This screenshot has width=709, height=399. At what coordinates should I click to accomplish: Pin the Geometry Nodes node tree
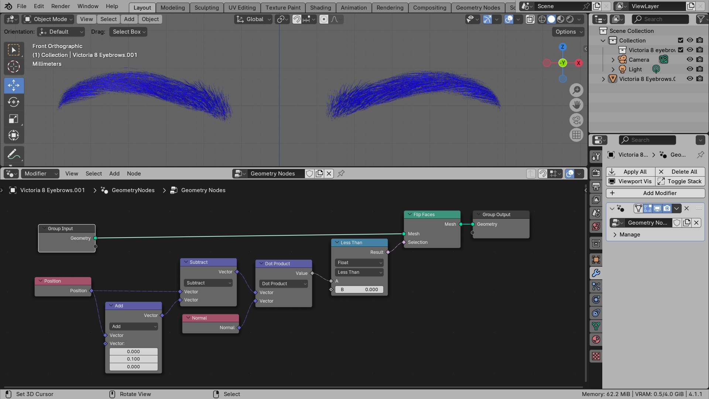[341, 173]
